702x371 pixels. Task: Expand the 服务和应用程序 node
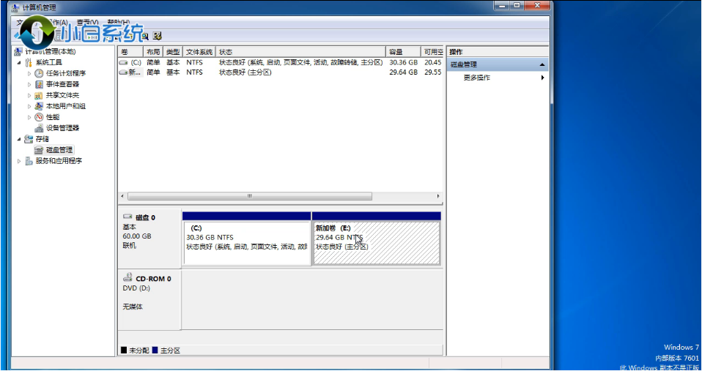click(x=19, y=161)
